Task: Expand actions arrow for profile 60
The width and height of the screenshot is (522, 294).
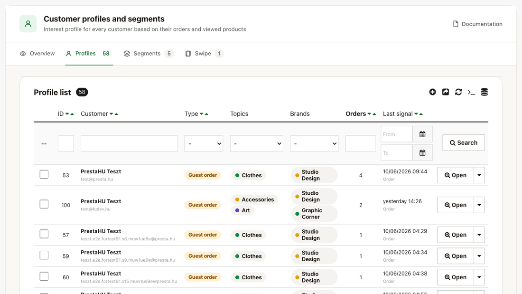Action: [479, 277]
